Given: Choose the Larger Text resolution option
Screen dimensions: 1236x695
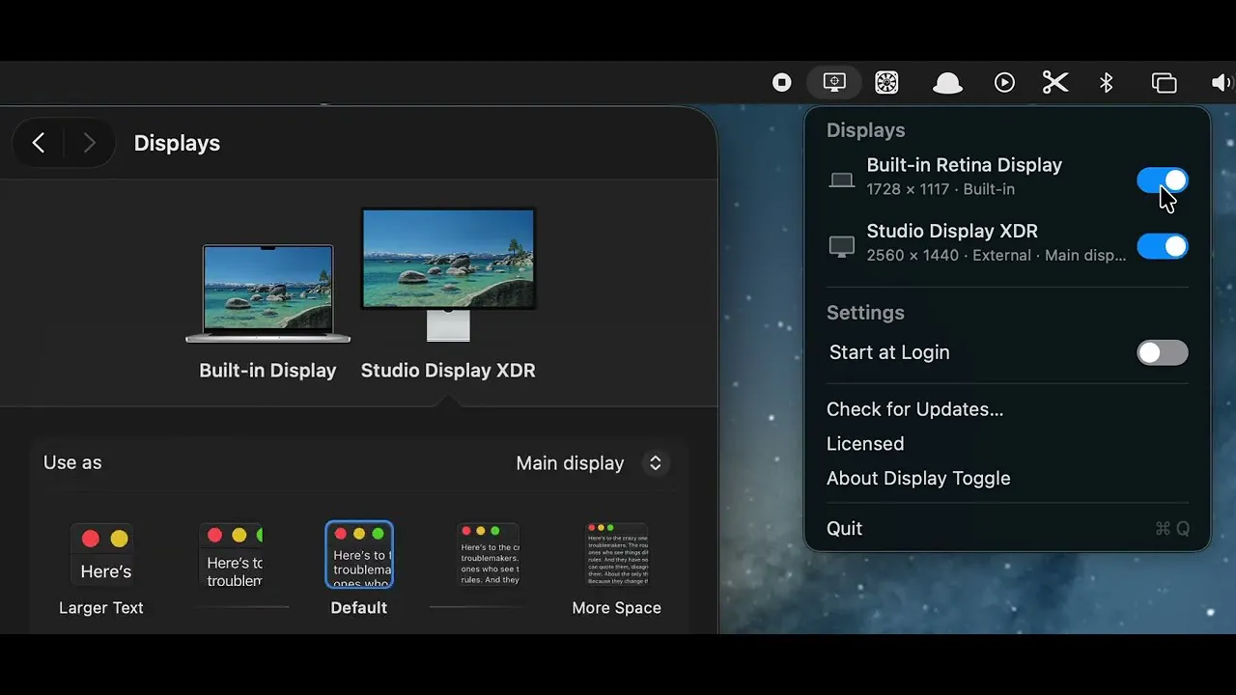Looking at the screenshot, I should (x=101, y=556).
